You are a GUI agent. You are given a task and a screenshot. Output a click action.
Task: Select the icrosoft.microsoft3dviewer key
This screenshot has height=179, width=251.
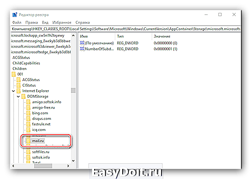click(x=41, y=47)
